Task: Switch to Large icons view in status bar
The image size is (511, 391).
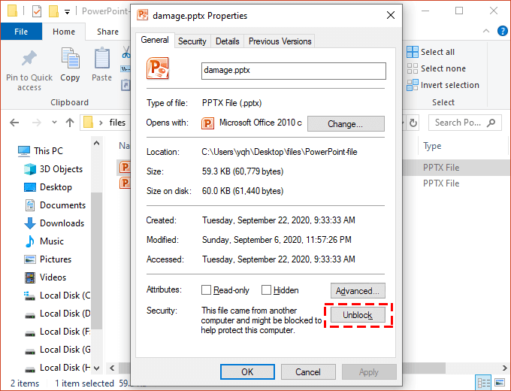Action: pos(500,383)
